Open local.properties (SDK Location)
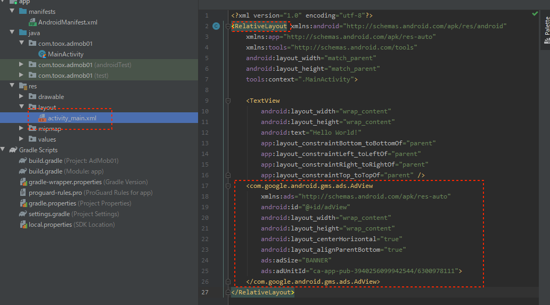This screenshot has height=305, width=550. pos(71,225)
